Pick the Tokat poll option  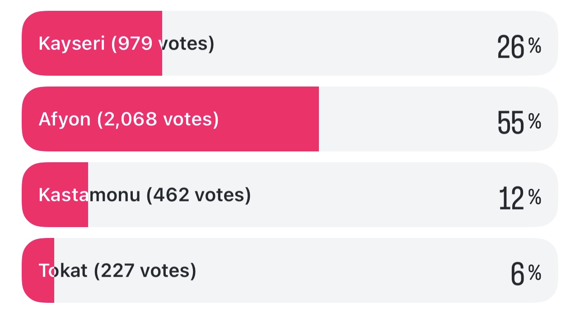(x=290, y=270)
